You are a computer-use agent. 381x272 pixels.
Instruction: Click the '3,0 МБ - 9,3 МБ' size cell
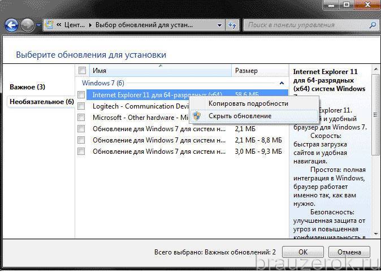pos(258,152)
